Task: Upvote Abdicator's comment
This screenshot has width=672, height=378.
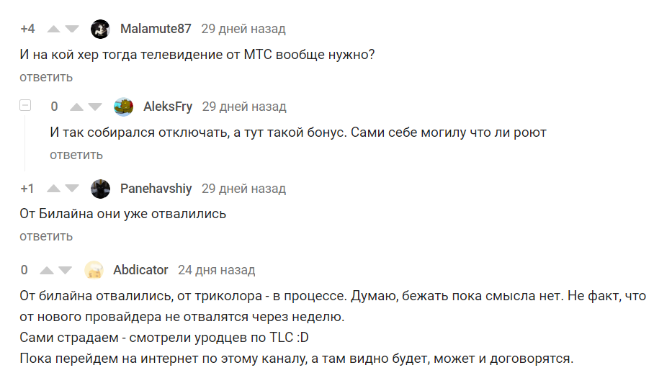Action: tap(47, 271)
